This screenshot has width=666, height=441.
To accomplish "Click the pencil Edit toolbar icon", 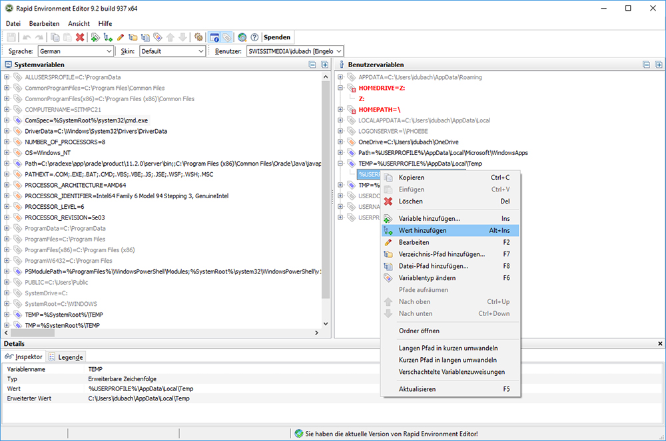I will click(120, 37).
